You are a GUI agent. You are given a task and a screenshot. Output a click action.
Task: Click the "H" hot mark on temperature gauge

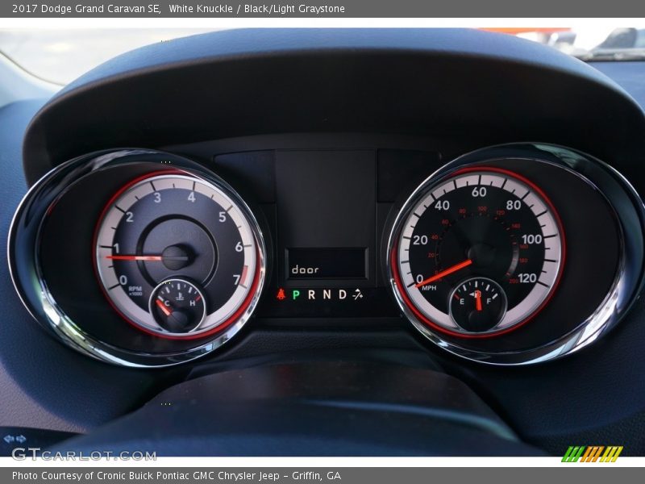192,303
